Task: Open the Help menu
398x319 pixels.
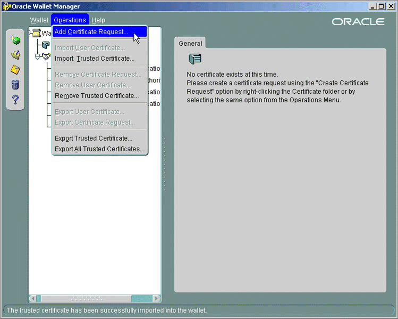Action: (98, 20)
